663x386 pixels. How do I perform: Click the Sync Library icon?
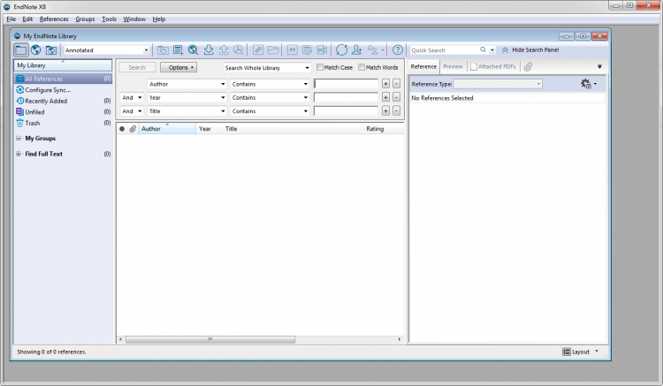(341, 50)
